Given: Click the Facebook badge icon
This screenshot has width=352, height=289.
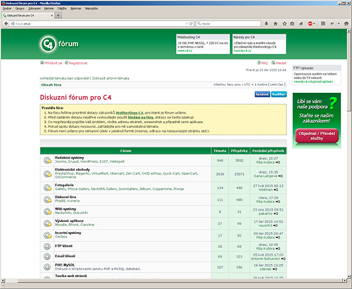Looking at the screenshot, I should pos(262,94).
